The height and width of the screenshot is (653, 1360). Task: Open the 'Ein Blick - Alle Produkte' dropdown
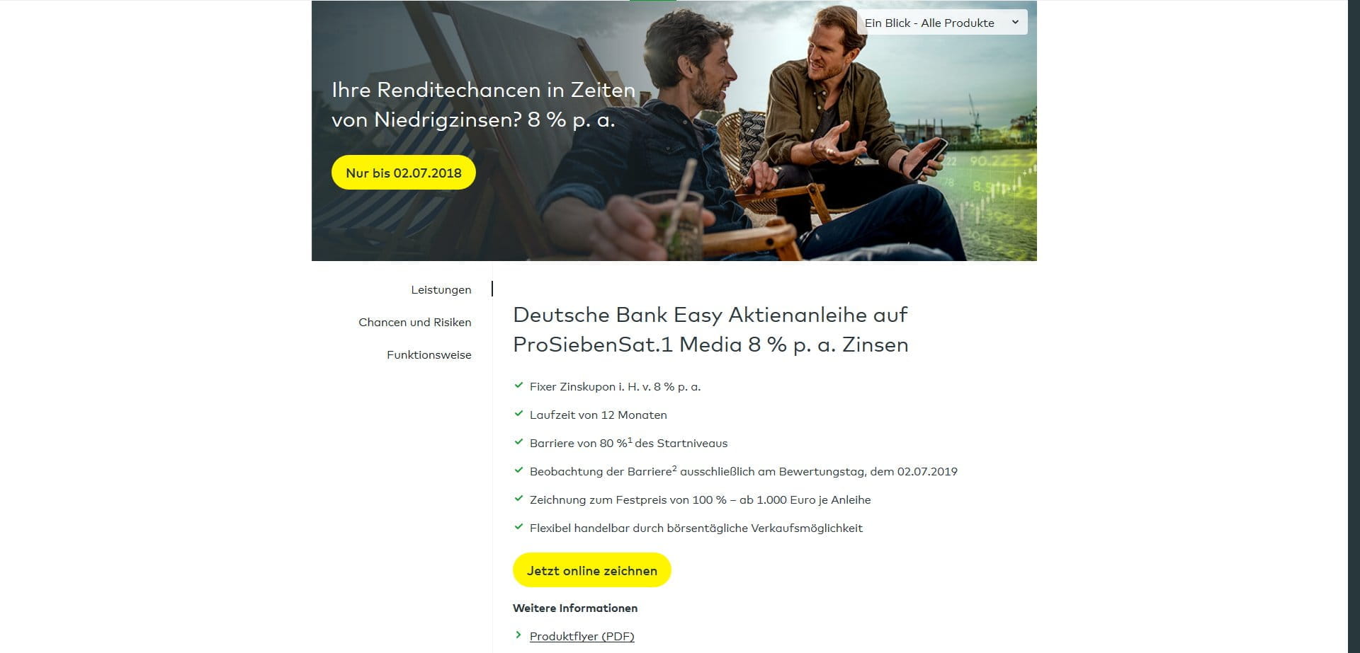[x=942, y=23]
